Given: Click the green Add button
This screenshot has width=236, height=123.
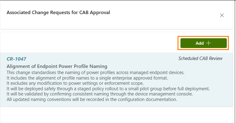Looking at the screenshot, I should (203, 43).
